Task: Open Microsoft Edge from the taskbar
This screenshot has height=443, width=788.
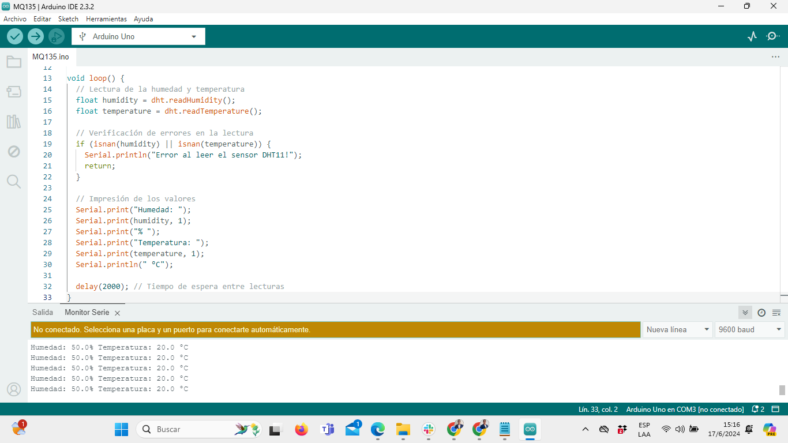Action: [x=378, y=429]
